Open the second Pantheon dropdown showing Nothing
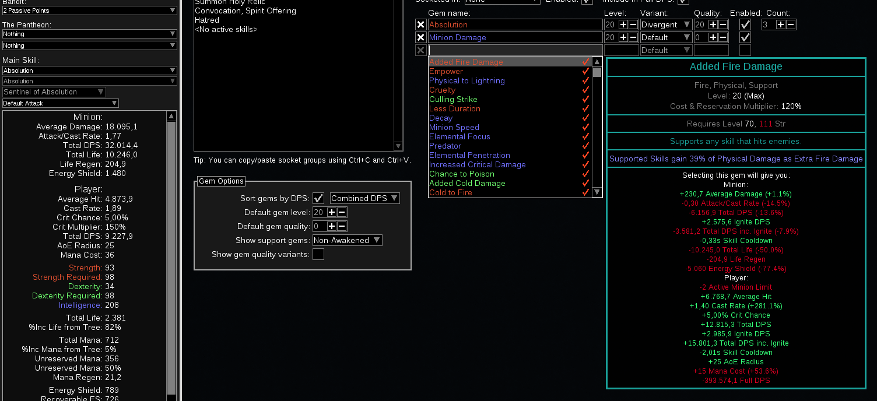877x401 pixels. pos(90,45)
